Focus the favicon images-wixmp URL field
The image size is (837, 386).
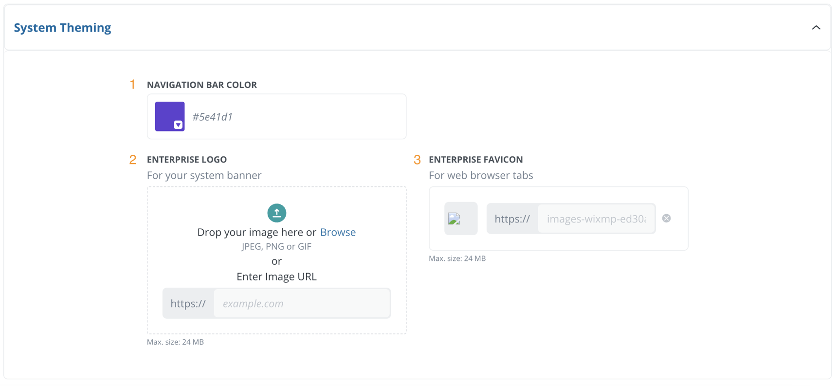[597, 219]
